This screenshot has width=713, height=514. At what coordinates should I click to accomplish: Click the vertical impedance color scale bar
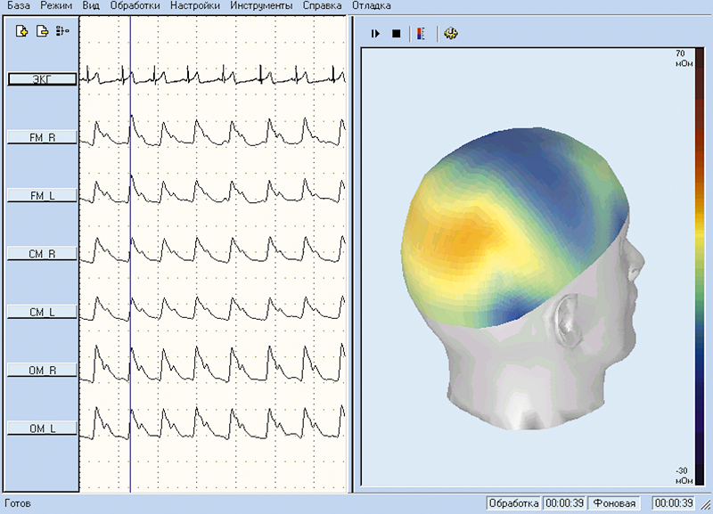699,267
